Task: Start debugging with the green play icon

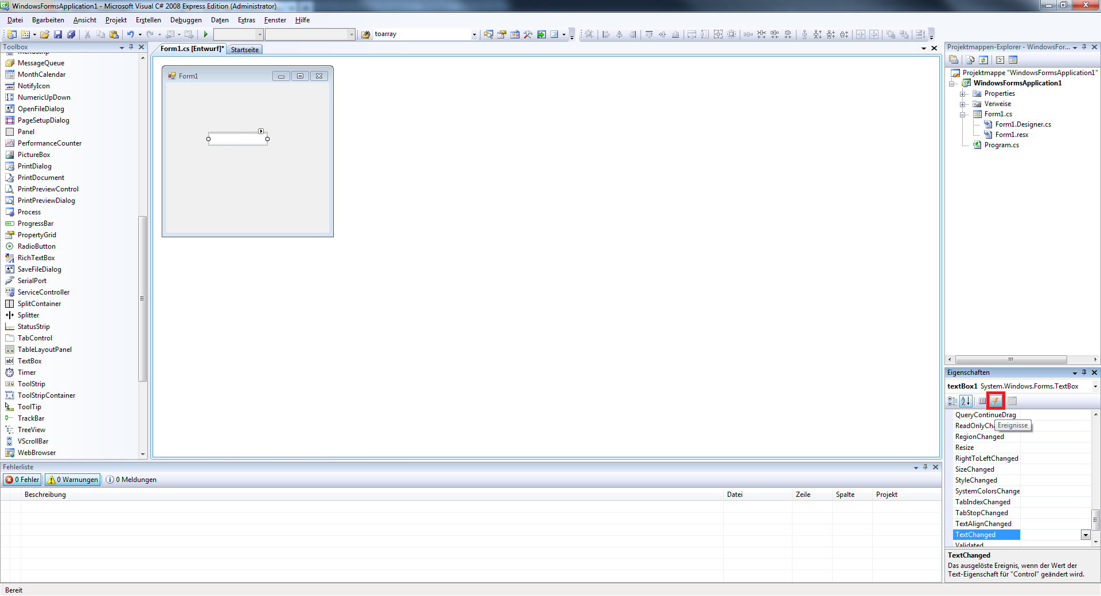Action: (x=206, y=34)
